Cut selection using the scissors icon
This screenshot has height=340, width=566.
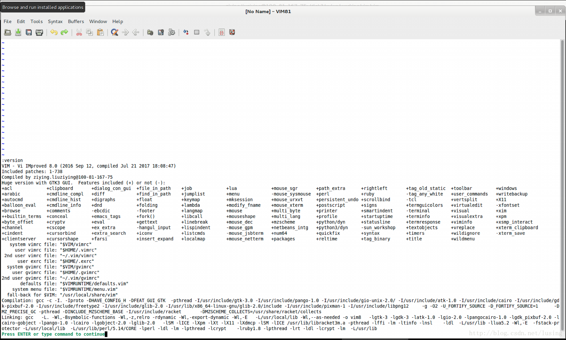[79, 32]
